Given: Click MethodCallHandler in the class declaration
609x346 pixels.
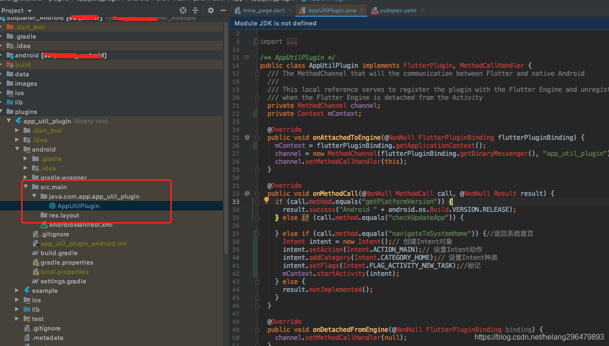Looking at the screenshot, I should pyautogui.click(x=492, y=65).
